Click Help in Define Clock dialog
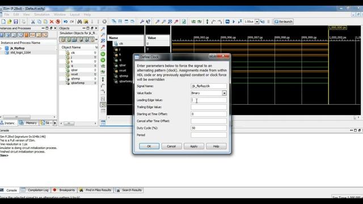This screenshot has width=363, height=204. pos(216,146)
